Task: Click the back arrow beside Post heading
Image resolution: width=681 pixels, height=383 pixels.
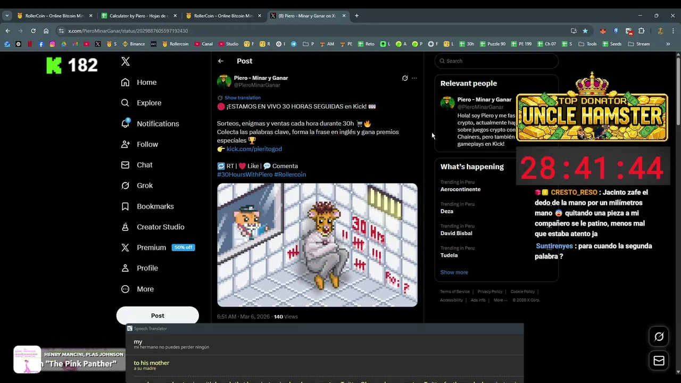Action: [x=221, y=61]
